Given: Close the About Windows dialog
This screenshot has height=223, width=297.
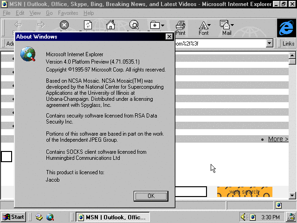Looking at the screenshot, I should (x=169, y=36).
